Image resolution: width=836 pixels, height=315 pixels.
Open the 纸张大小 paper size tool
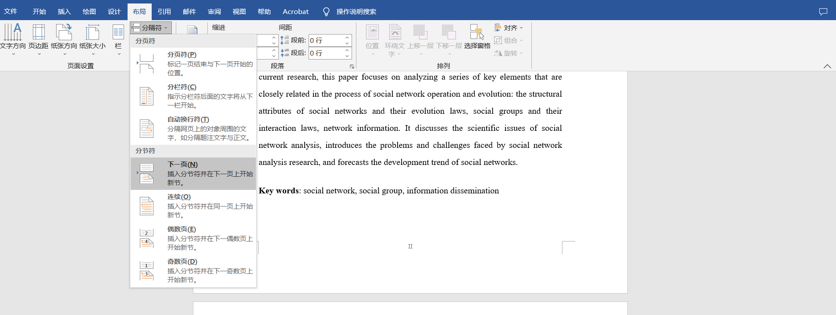click(x=92, y=39)
